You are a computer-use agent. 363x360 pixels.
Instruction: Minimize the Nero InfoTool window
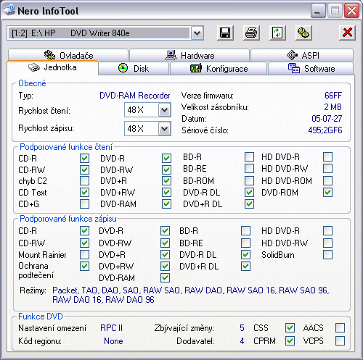pos(318,11)
